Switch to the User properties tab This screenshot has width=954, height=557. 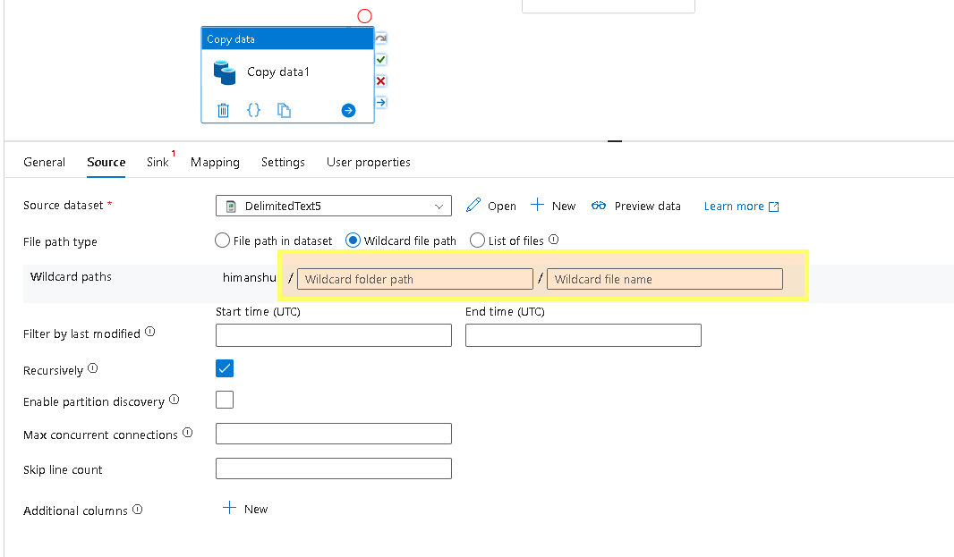[x=369, y=163]
